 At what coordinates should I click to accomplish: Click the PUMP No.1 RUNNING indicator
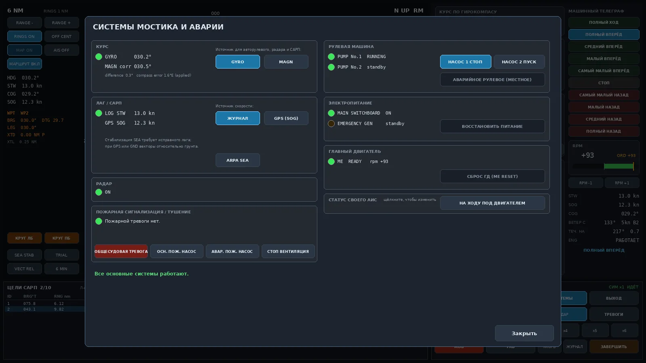click(x=331, y=57)
